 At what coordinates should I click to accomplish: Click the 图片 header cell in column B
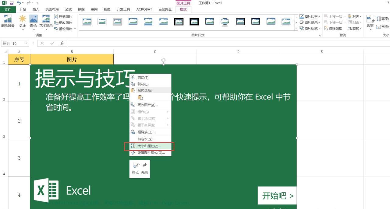click(72, 60)
